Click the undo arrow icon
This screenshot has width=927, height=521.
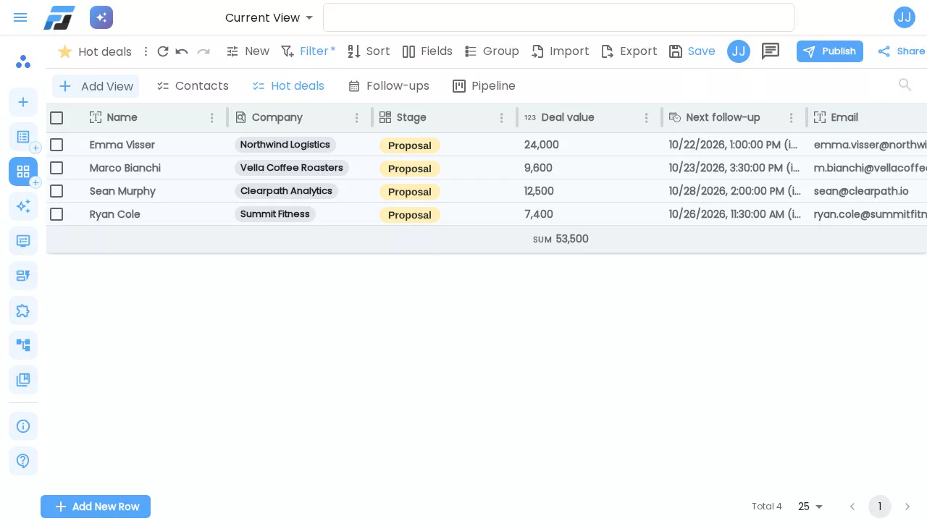coord(182,51)
